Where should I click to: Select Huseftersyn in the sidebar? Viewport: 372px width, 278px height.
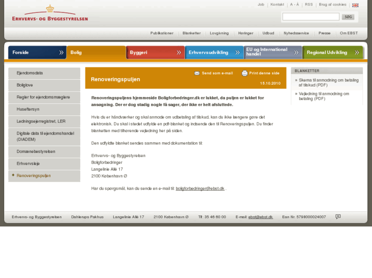(44, 109)
